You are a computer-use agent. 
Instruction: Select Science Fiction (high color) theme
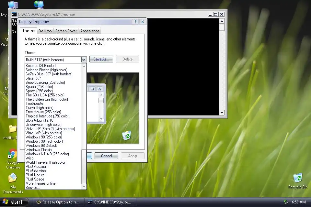click(x=53, y=70)
